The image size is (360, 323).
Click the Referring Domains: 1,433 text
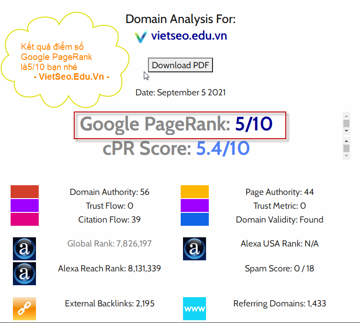click(x=280, y=304)
